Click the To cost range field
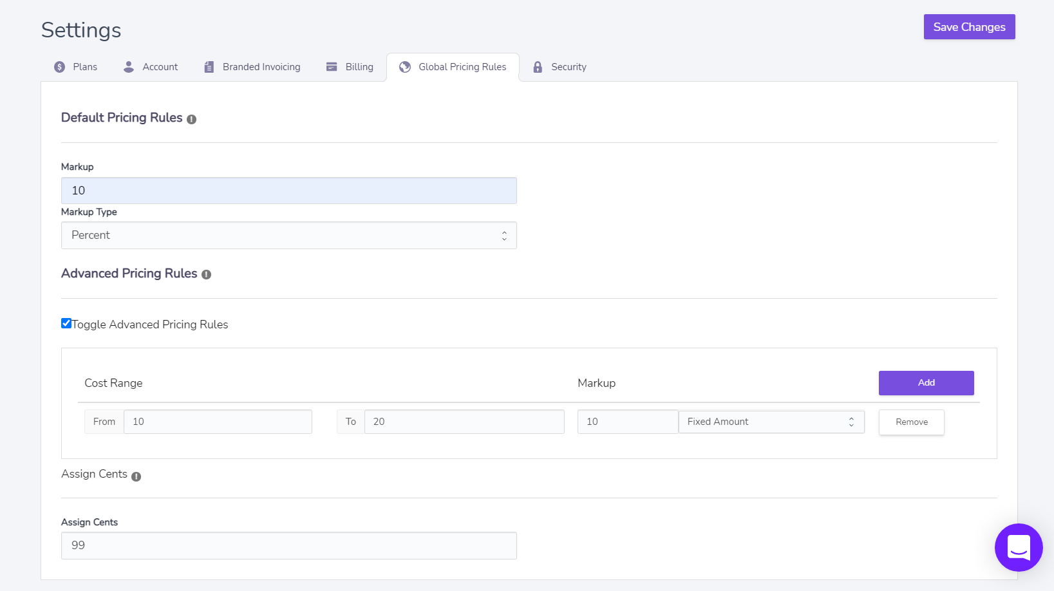 (x=464, y=422)
